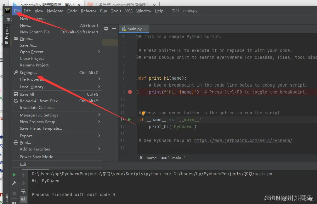This screenshot has width=317, height=204.
Task: Choose Close Project
Action: (x=57, y=58)
